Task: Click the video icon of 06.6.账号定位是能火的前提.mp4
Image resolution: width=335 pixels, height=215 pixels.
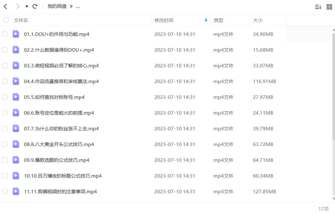Action: pos(16,112)
